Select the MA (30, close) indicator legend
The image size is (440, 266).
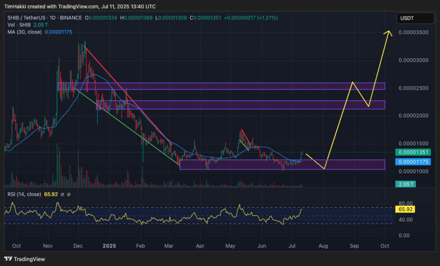click(24, 32)
